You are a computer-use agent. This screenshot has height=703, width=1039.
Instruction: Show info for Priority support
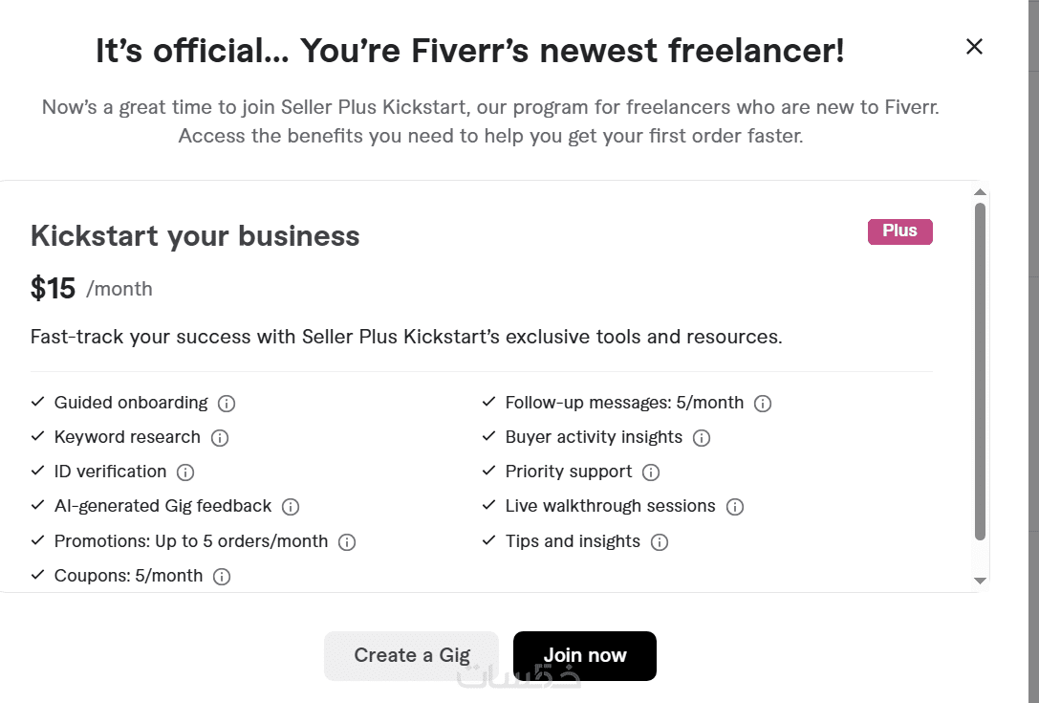pos(651,472)
